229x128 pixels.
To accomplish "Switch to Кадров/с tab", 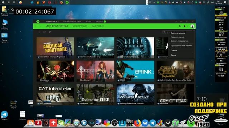I will (98, 26).
